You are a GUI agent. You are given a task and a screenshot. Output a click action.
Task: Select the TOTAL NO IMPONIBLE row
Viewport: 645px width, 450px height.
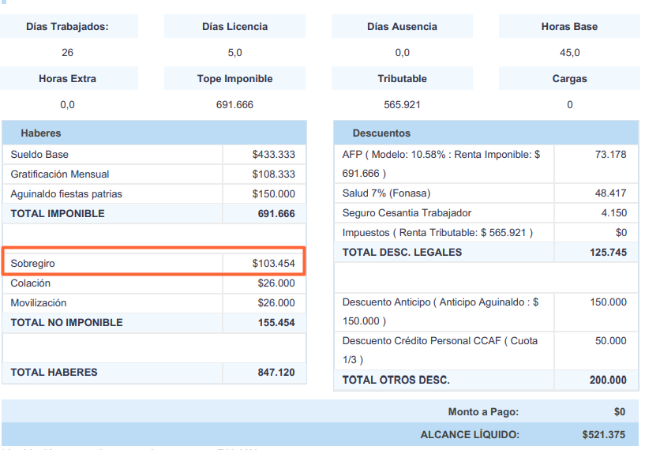tap(154, 322)
